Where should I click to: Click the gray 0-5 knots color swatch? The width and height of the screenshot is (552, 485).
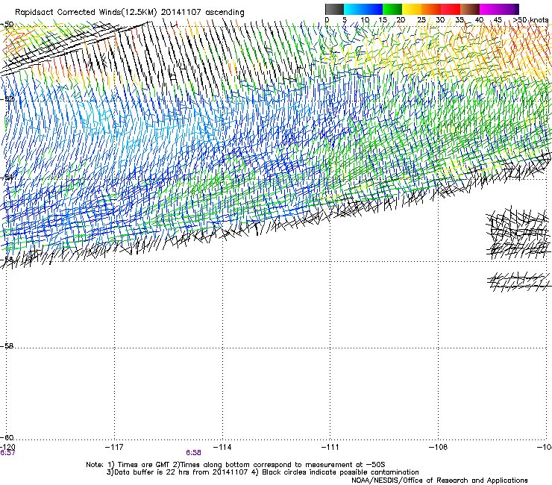tap(334, 9)
